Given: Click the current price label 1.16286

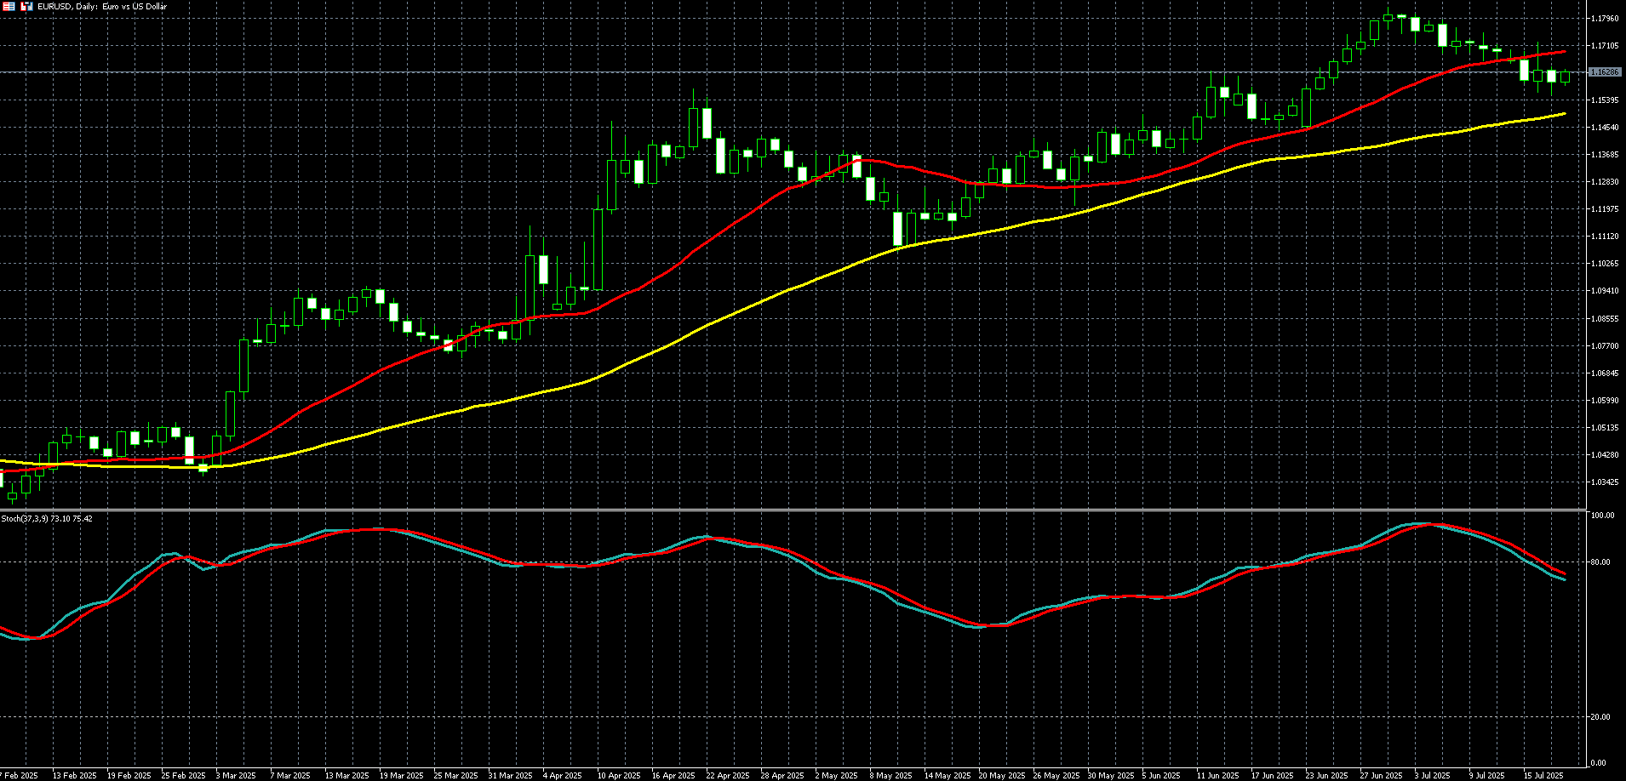Looking at the screenshot, I should (1604, 72).
